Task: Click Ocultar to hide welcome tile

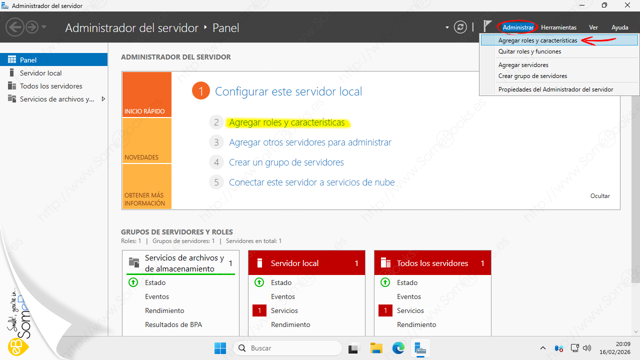Action: click(600, 196)
